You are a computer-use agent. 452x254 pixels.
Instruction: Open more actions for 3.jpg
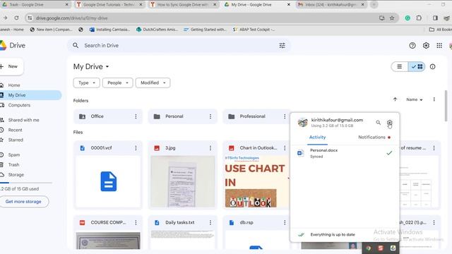210,148
